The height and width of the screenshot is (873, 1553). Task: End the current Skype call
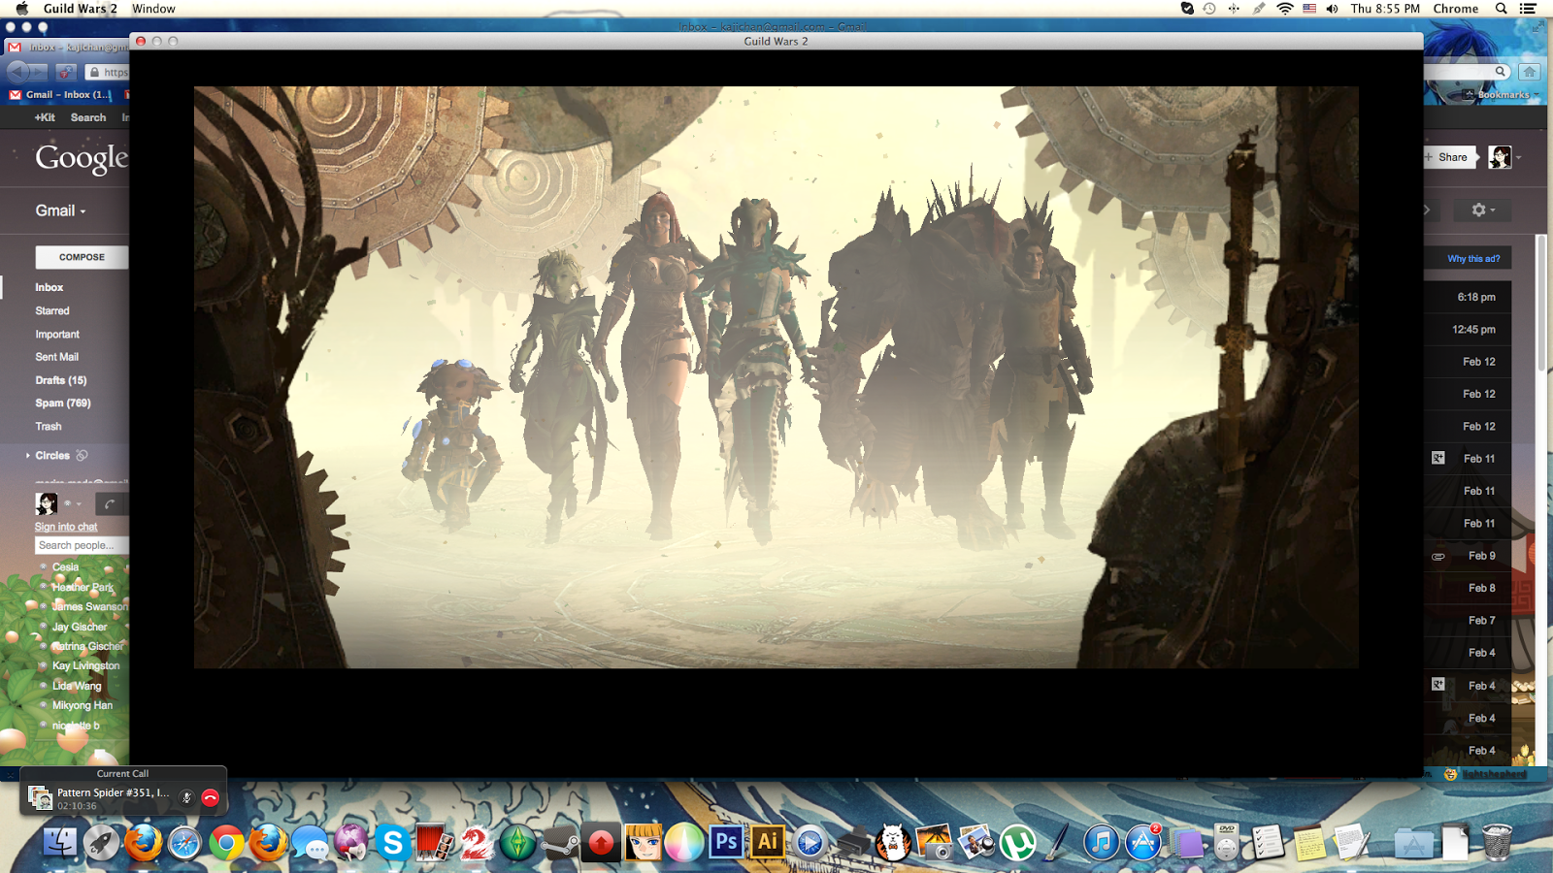tap(211, 797)
